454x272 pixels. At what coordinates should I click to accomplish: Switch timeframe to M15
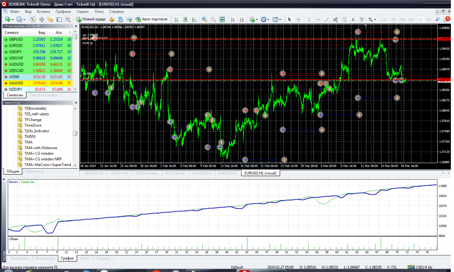(402, 19)
